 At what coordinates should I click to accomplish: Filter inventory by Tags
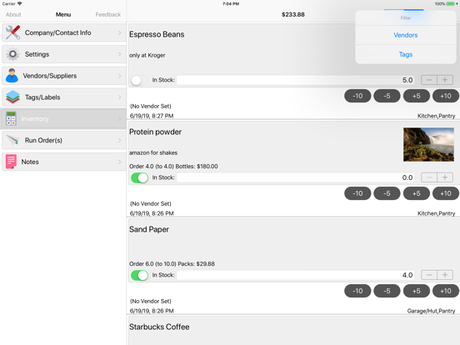pos(406,54)
